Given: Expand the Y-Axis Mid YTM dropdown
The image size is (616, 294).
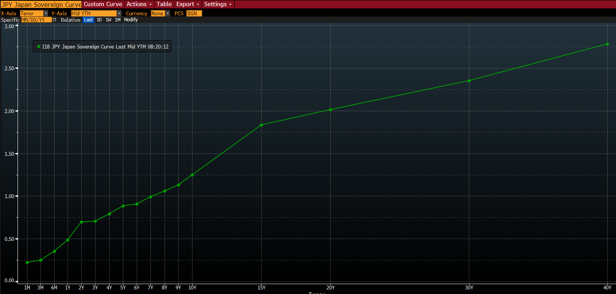Looking at the screenshot, I should [119, 13].
